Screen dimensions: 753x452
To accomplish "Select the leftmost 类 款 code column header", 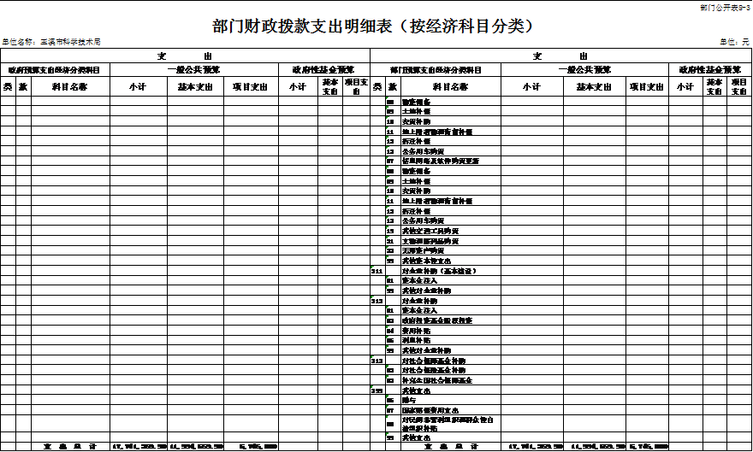I will [15, 86].
